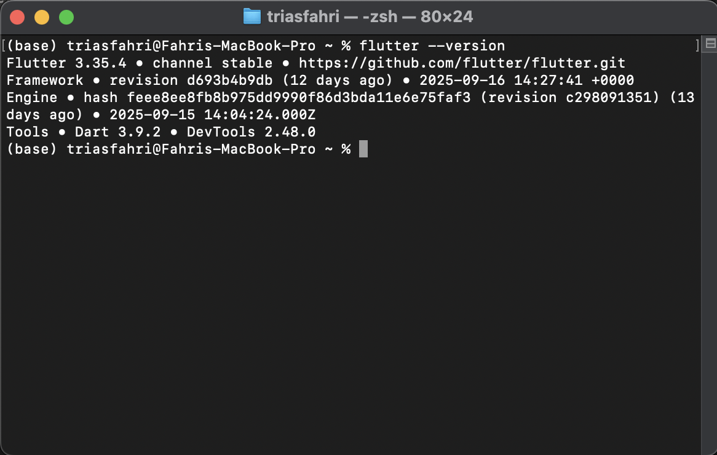This screenshot has height=455, width=717.
Task: Click the "channel stable" text
Action: 212,63
